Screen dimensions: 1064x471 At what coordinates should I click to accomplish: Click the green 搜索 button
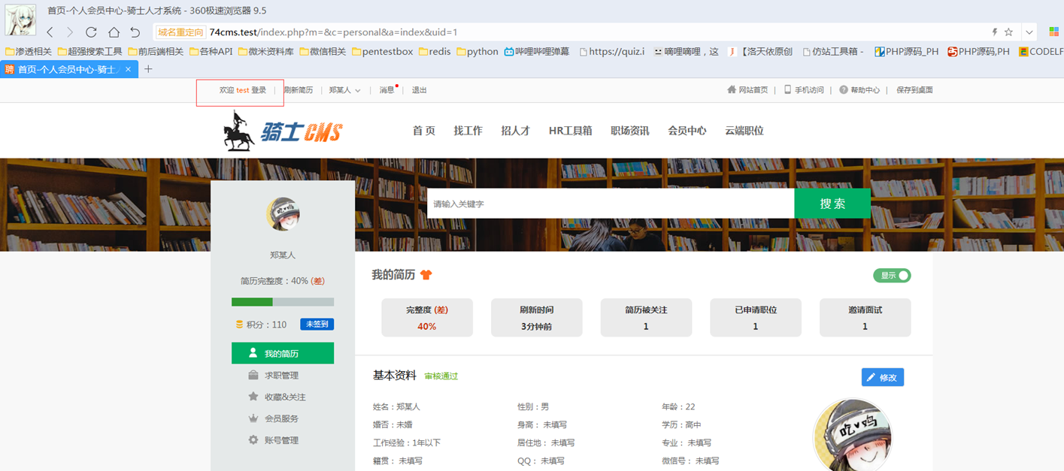832,204
